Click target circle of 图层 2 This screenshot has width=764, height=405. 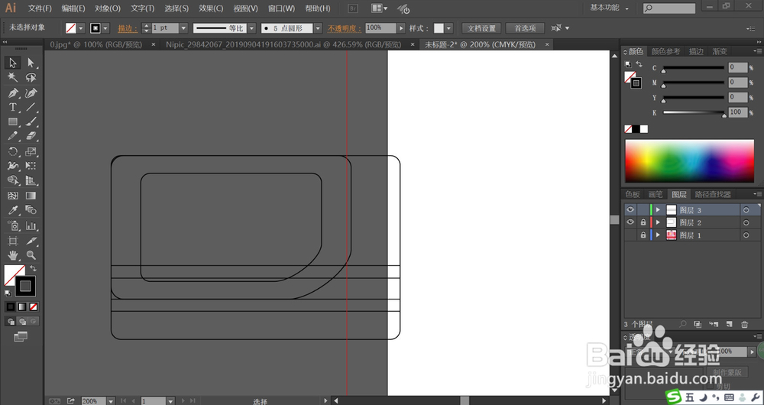click(746, 222)
